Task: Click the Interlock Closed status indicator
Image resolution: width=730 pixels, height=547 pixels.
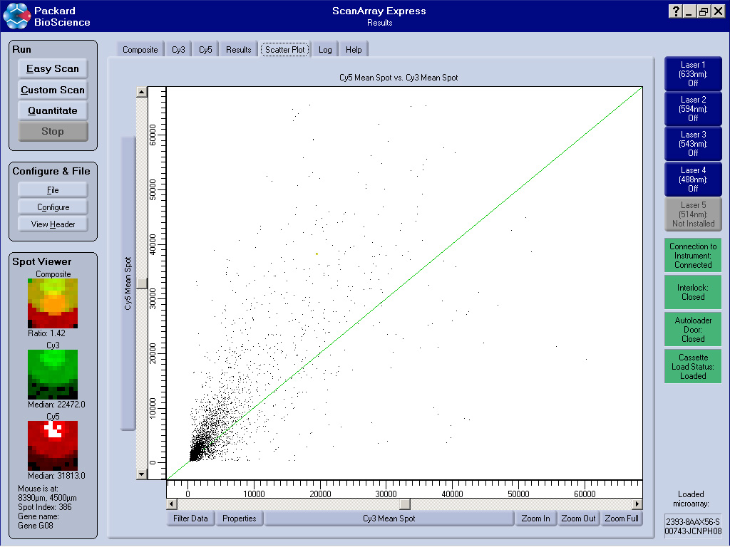Action: (693, 292)
